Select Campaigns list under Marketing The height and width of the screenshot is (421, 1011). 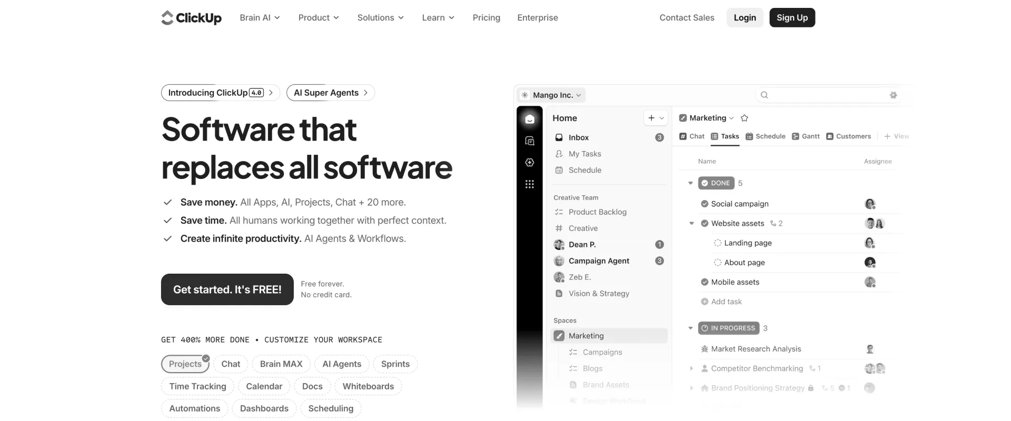[x=602, y=352]
